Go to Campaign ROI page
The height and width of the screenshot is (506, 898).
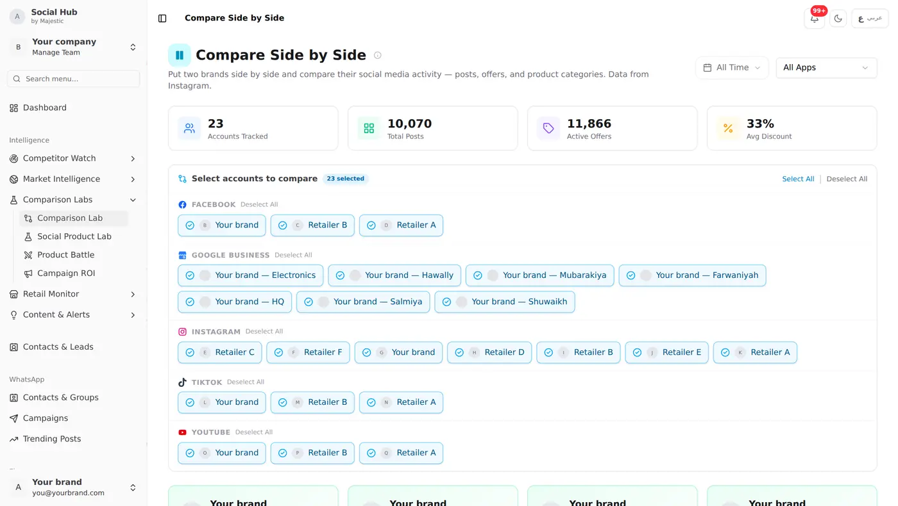65,273
